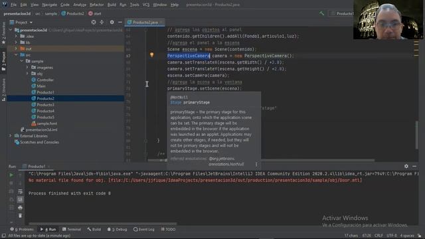The image size is (425, 239).
Task: Open the Terminal tool window
Action: click(x=72, y=229)
